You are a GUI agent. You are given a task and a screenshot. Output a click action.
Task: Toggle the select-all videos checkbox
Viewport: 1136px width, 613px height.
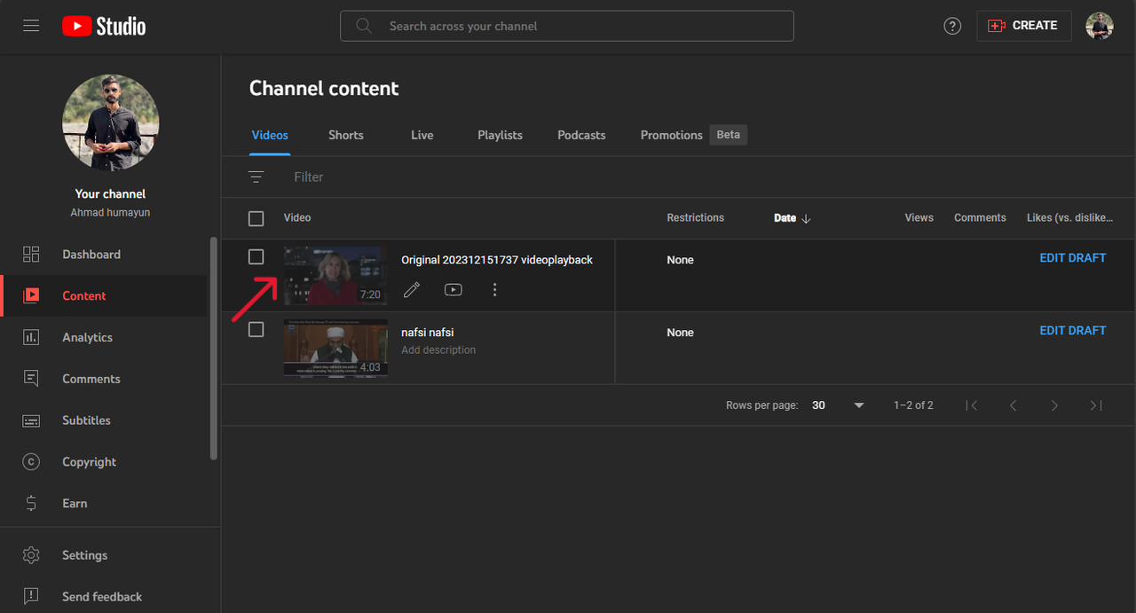pyautogui.click(x=256, y=218)
